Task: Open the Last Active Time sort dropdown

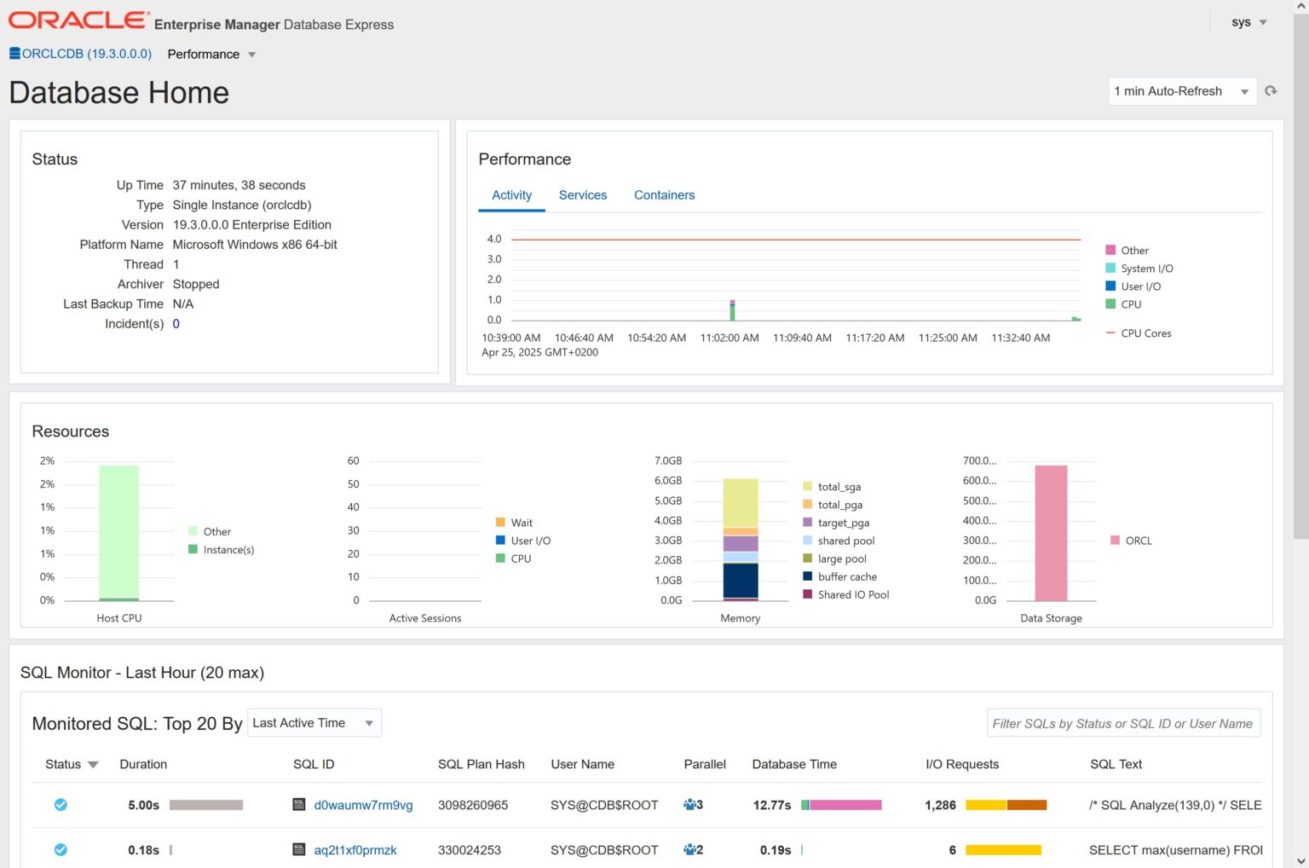Action: coord(314,723)
